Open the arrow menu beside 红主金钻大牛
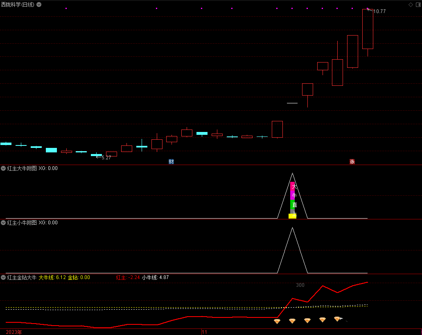 [x=3, y=277]
